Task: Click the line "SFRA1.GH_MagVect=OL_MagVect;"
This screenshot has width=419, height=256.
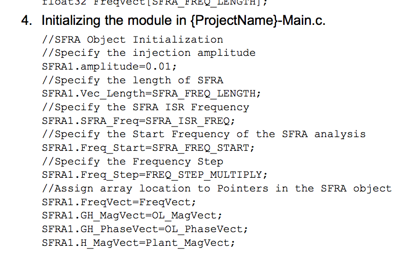Action: [132, 215]
